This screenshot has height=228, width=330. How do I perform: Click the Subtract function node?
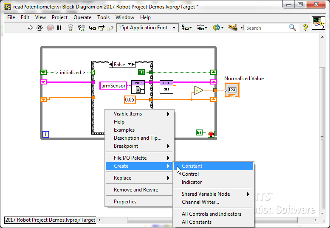[x=198, y=90]
